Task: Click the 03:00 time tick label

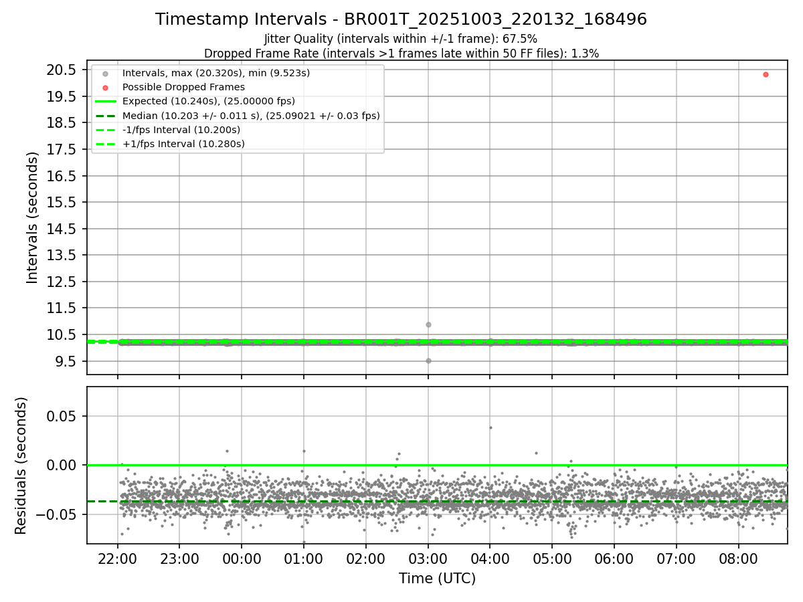Action: (x=428, y=557)
